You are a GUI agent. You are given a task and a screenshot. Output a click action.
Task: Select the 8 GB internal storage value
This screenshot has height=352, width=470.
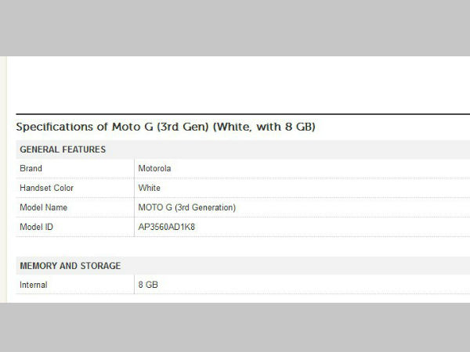tap(147, 285)
